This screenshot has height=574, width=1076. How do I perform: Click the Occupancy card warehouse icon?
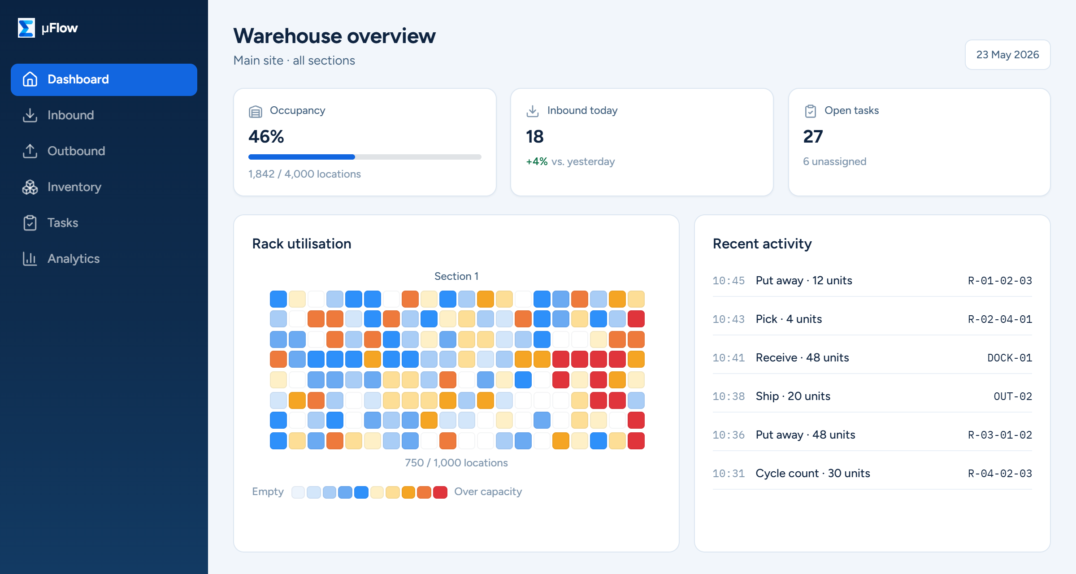pos(256,111)
